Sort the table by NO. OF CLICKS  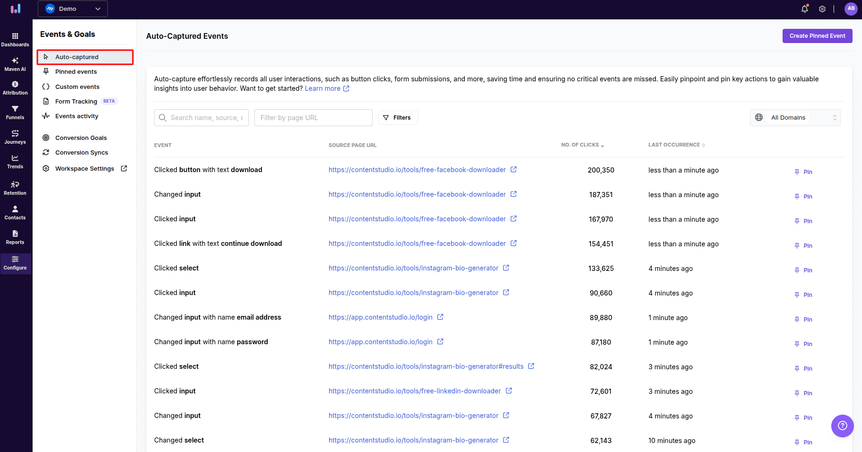point(582,145)
